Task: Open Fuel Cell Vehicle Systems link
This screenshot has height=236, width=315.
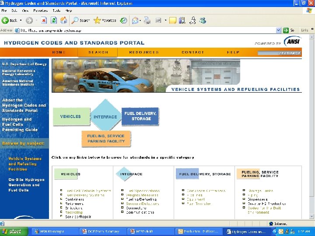Action: (88, 191)
